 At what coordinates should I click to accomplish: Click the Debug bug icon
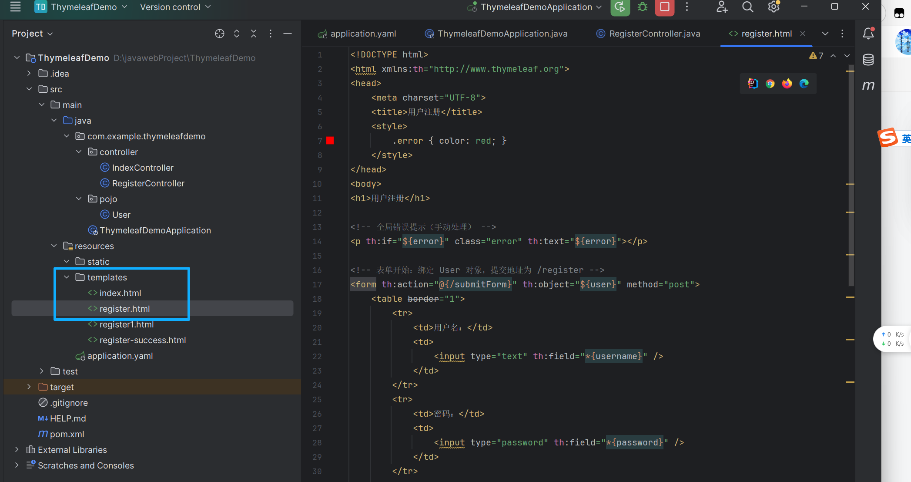(642, 7)
